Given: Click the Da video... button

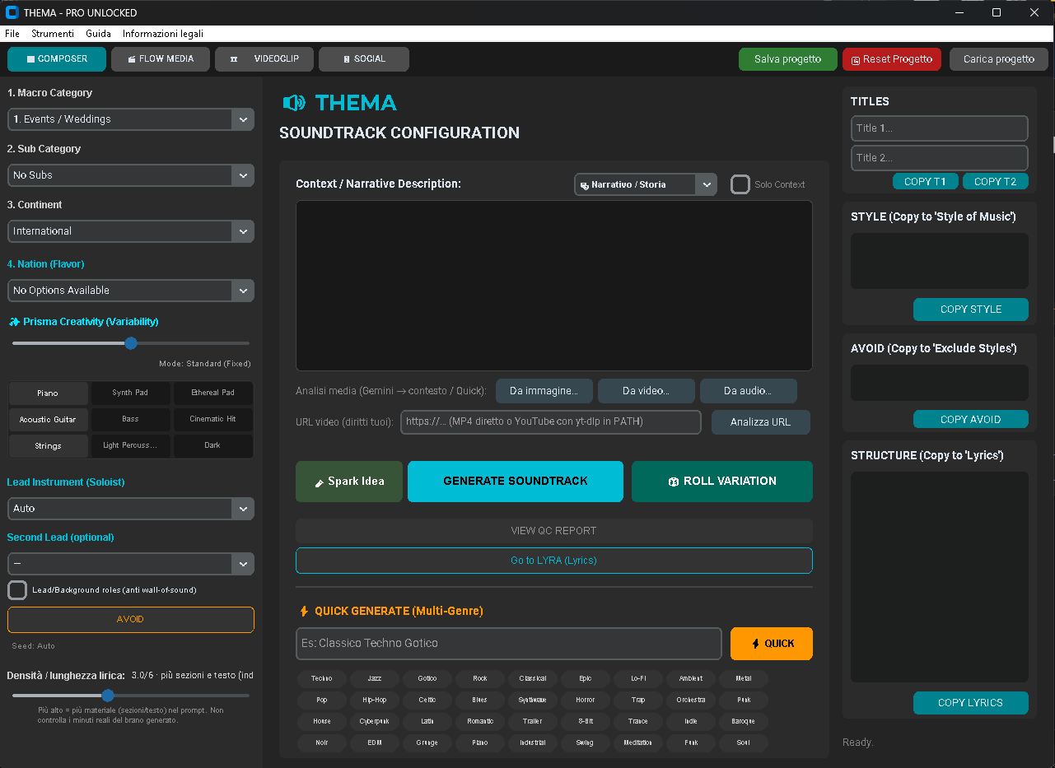Looking at the screenshot, I should tap(647, 391).
